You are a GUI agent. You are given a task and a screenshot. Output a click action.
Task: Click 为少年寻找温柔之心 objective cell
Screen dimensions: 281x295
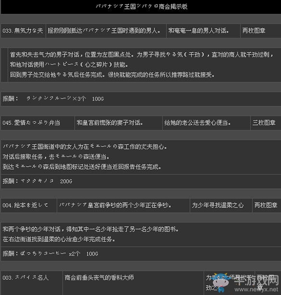click(x=221, y=205)
